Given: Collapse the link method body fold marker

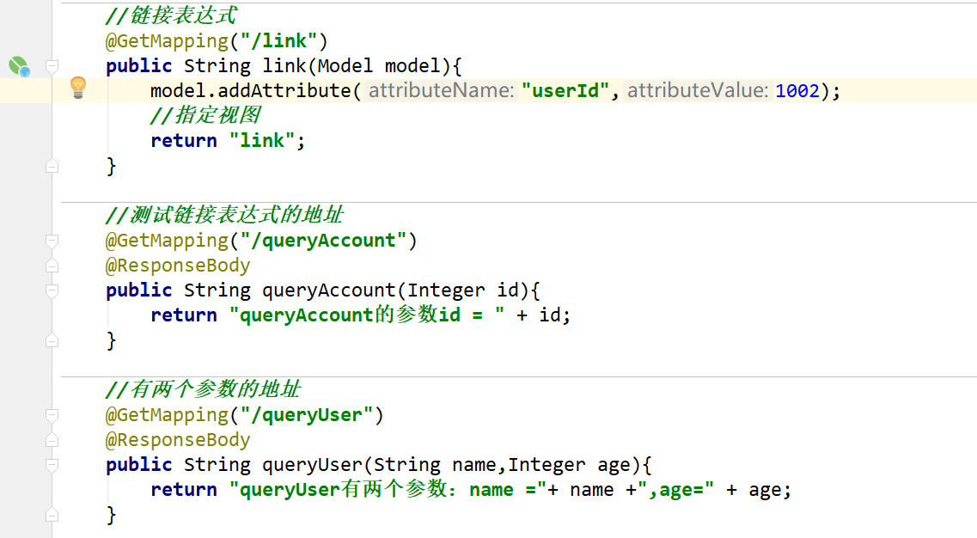Looking at the screenshot, I should 52,65.
